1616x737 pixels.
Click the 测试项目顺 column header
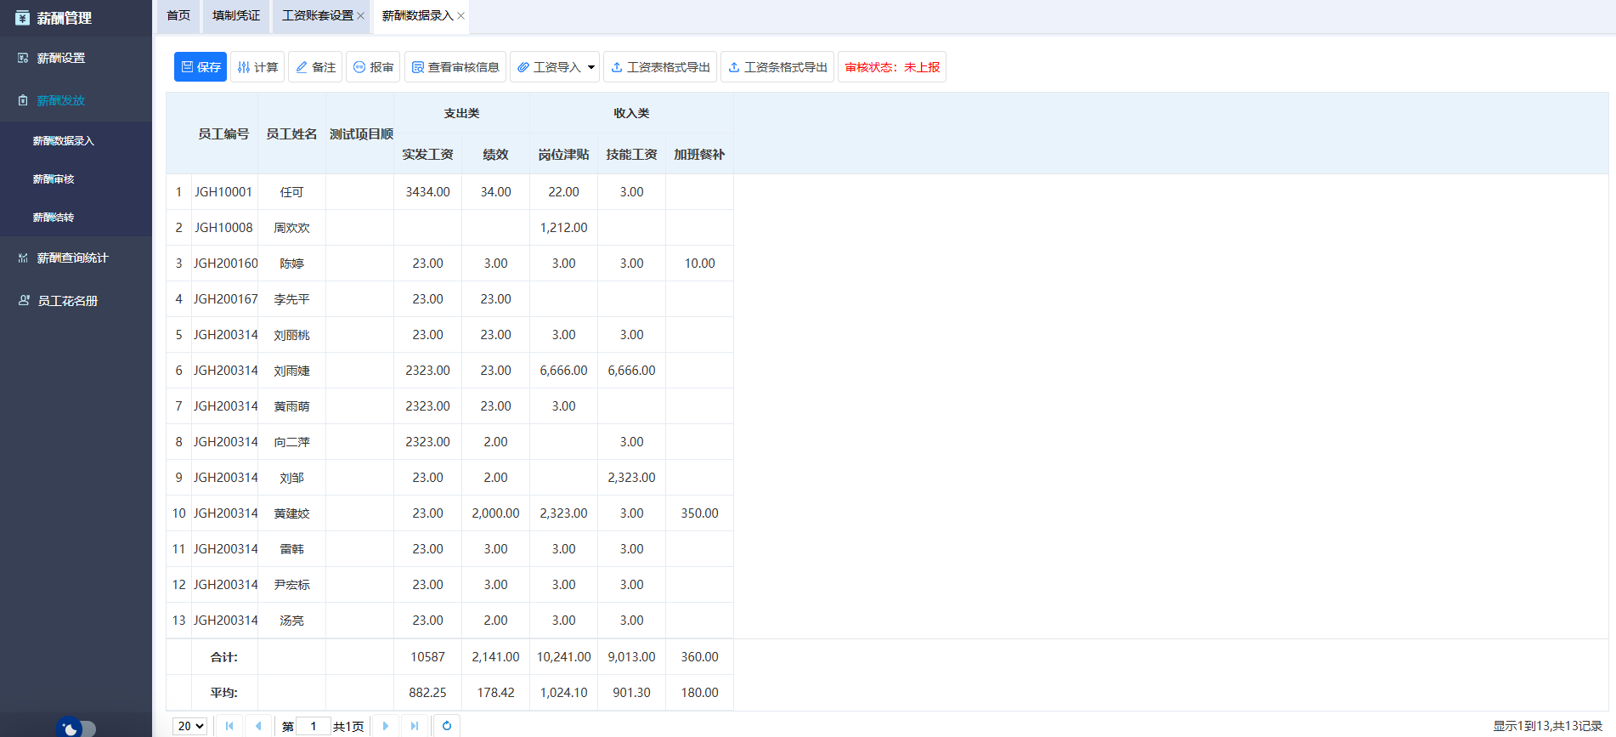pyautogui.click(x=360, y=133)
